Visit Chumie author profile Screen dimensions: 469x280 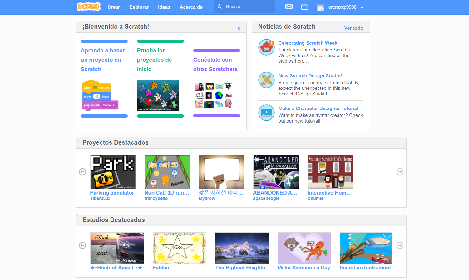click(x=315, y=198)
